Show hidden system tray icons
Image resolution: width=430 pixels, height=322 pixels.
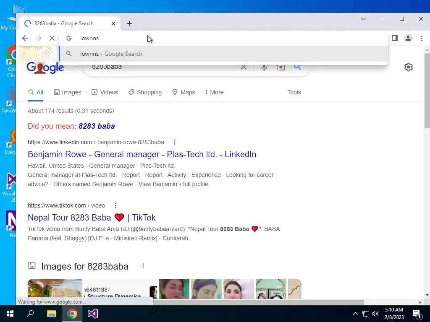pyautogui.click(x=355, y=314)
